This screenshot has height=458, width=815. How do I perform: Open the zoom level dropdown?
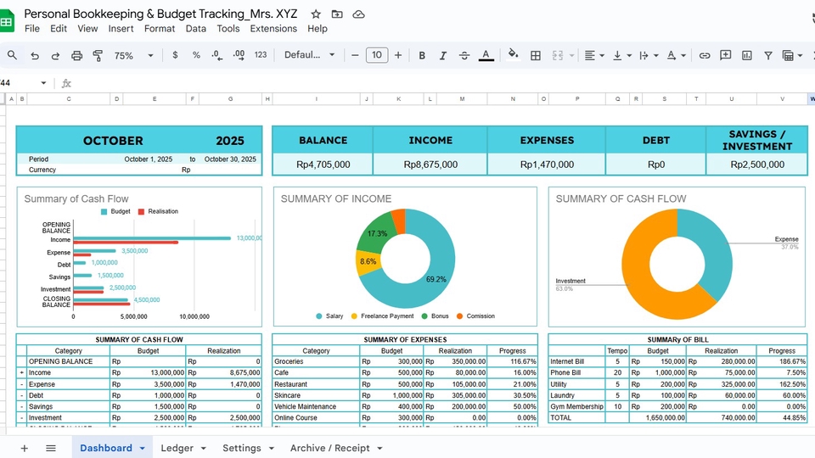[133, 55]
